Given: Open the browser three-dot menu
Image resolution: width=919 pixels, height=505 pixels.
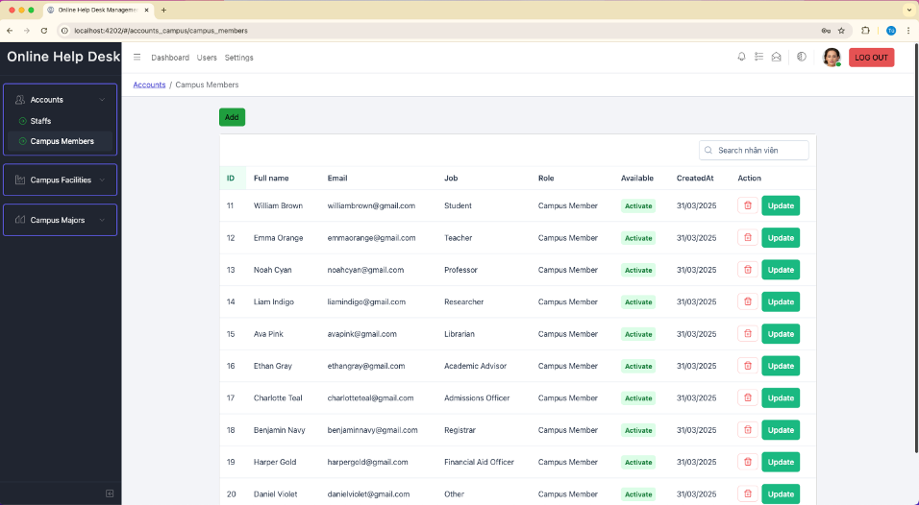Looking at the screenshot, I should [x=908, y=31].
